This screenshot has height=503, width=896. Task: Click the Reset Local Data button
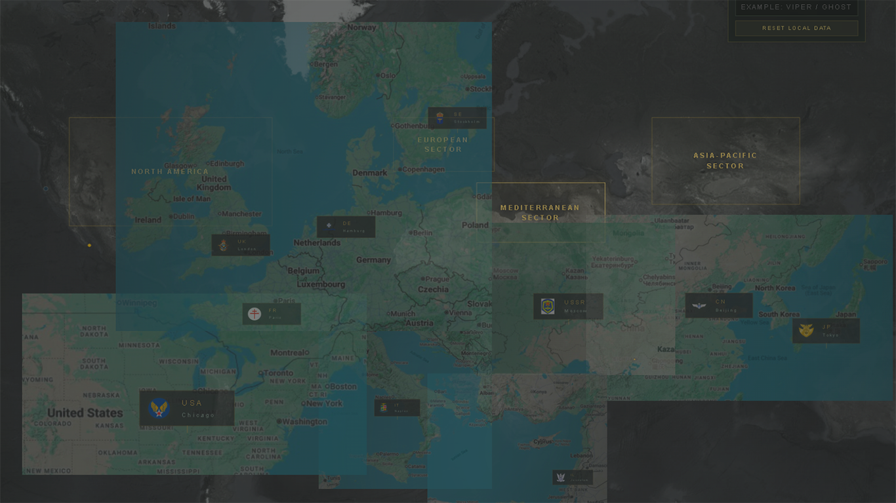[x=796, y=28]
